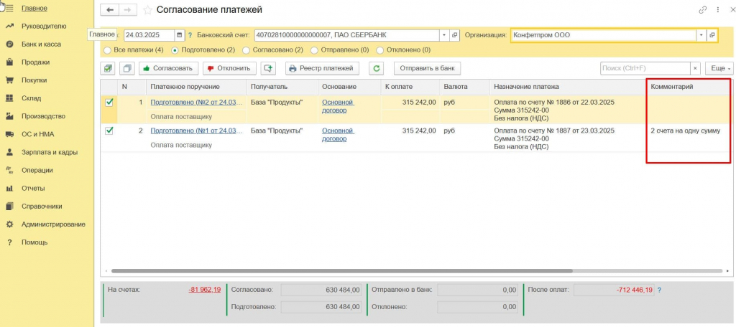
Task: Click into the Поиск (Ctrl+F) search field
Action: pyautogui.click(x=645, y=68)
